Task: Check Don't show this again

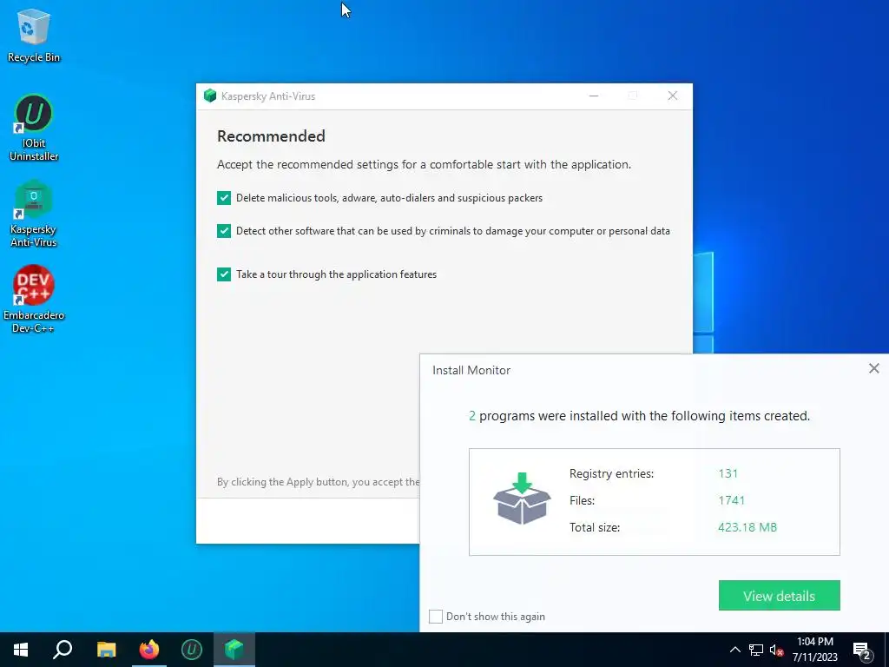Action: tap(436, 617)
